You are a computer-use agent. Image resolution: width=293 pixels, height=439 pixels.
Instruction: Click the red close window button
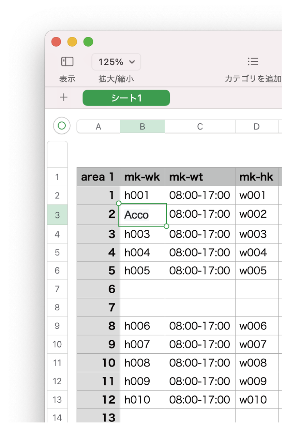click(x=56, y=42)
